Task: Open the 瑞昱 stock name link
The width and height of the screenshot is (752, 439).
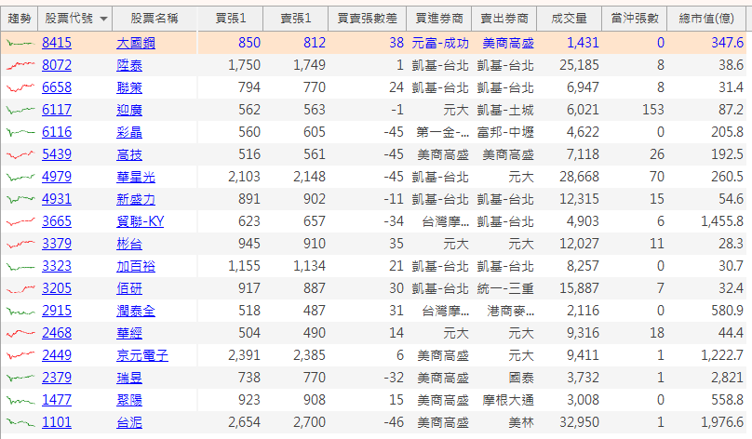Action: point(129,379)
